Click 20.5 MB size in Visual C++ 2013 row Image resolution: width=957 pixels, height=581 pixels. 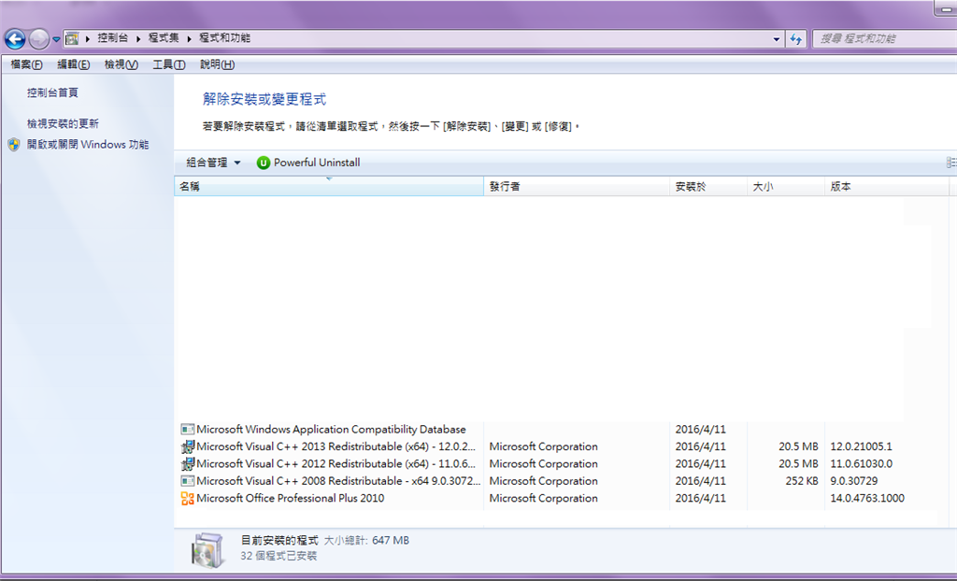tap(798, 446)
